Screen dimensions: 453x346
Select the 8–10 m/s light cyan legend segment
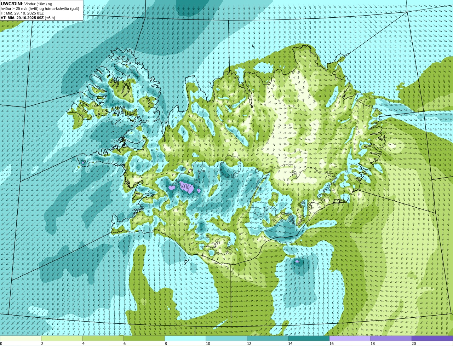pos(185,338)
